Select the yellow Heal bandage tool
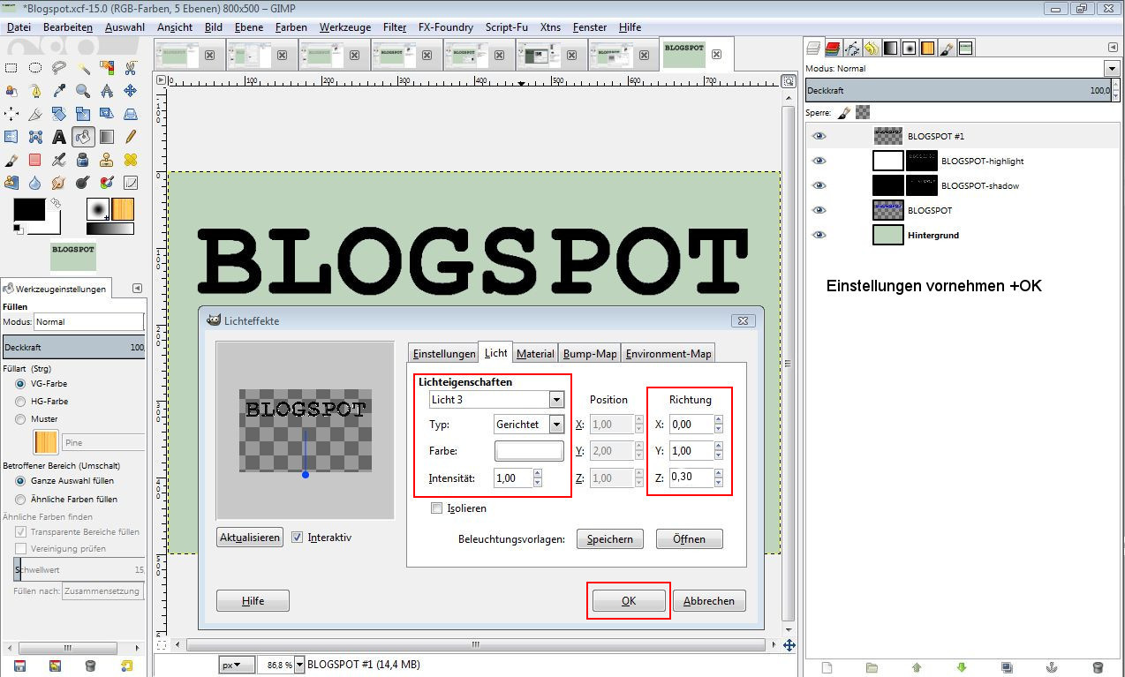The height and width of the screenshot is (677, 1125). tap(130, 160)
